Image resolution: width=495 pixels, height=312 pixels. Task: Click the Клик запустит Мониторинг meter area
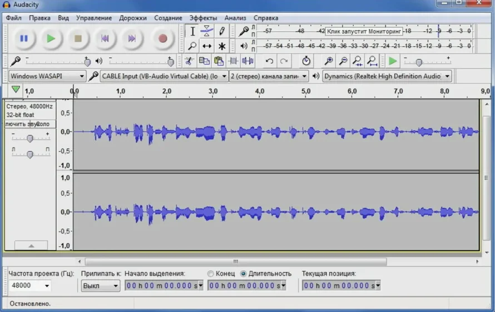click(x=364, y=31)
